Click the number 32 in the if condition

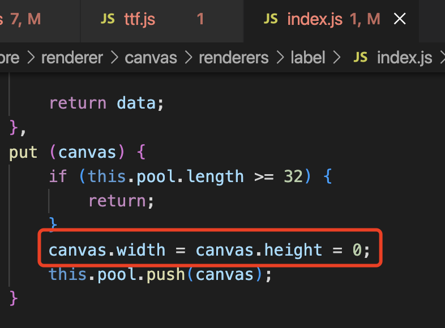[x=293, y=176]
